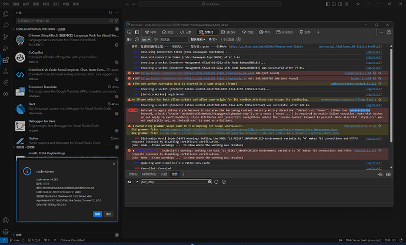The image size is (406, 245).
Task: Open manage gear for Dart extension
Action: [x=117, y=114]
